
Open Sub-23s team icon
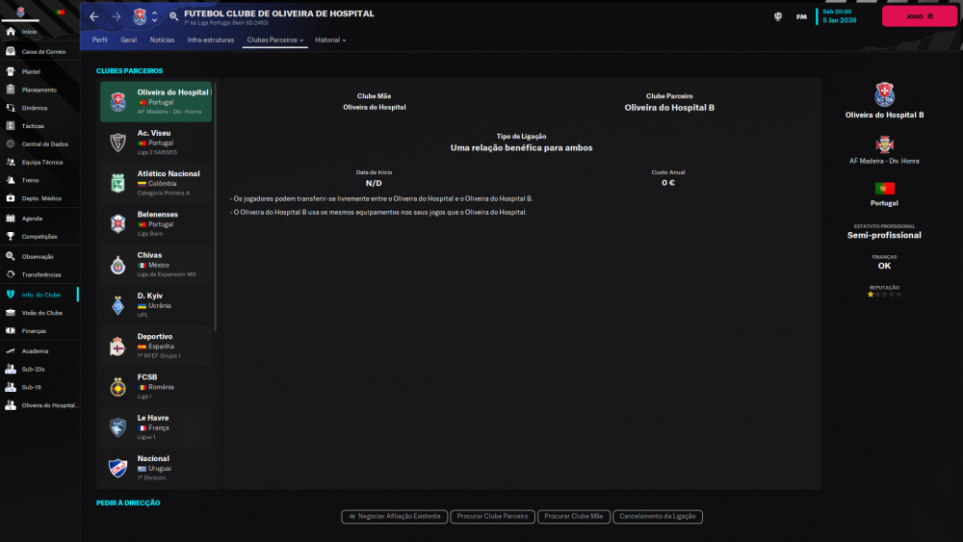click(11, 369)
